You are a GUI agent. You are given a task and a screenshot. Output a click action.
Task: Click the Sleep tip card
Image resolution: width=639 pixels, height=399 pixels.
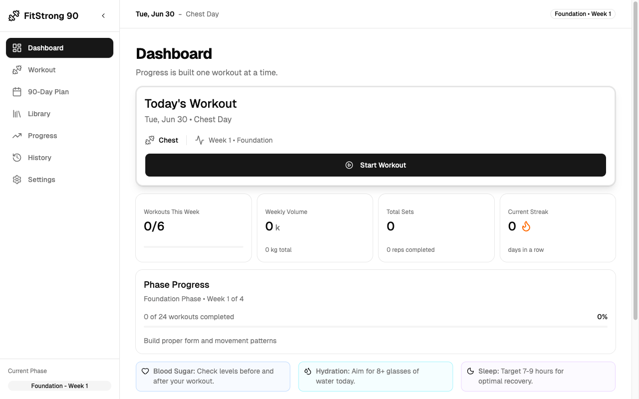[538, 377]
